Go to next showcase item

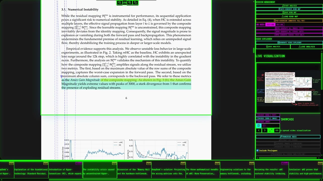[x=264, y=130]
